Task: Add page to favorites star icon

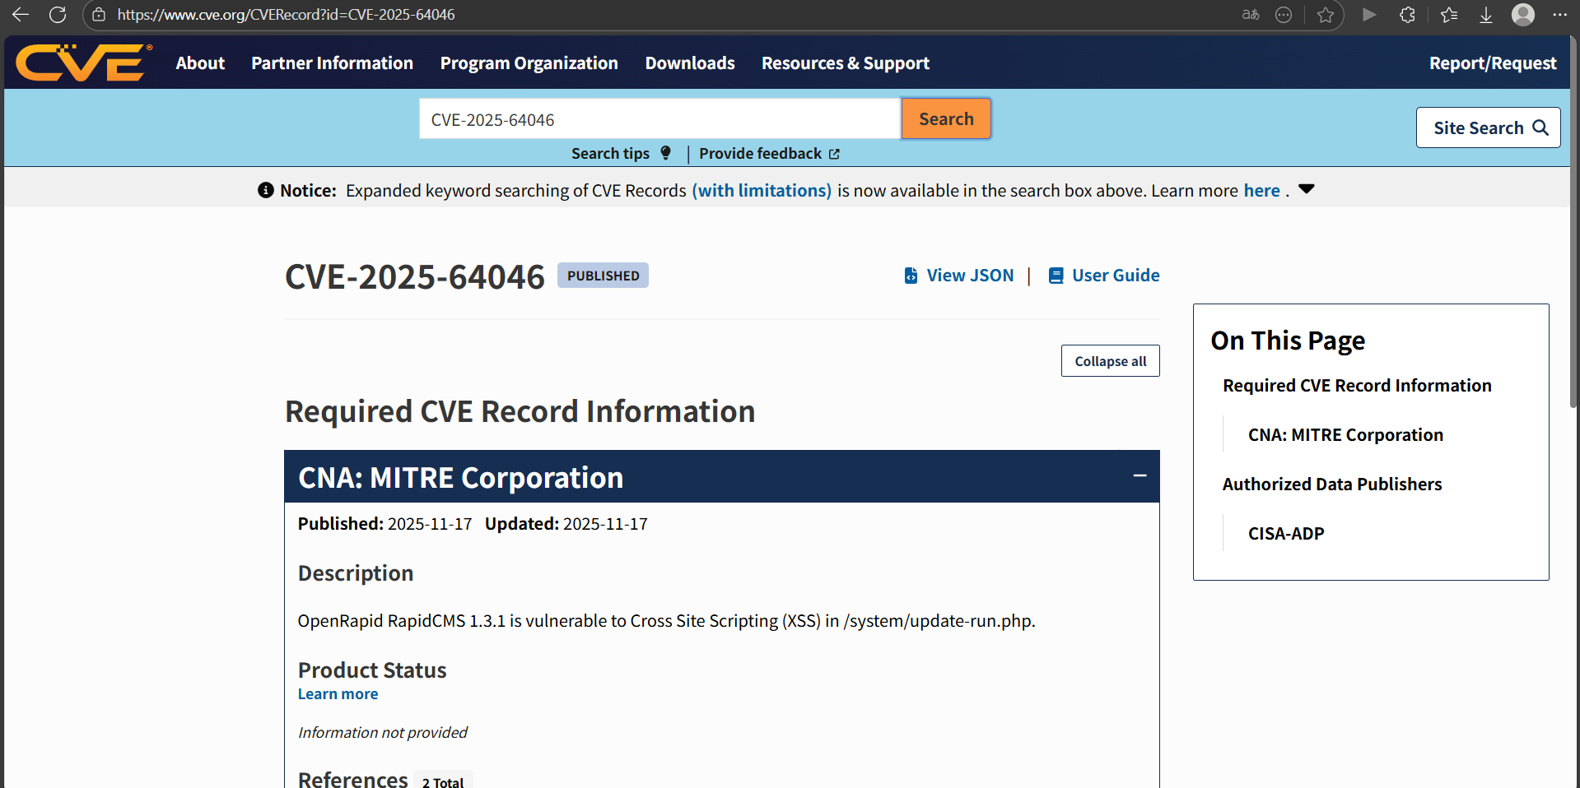Action: click(1325, 15)
